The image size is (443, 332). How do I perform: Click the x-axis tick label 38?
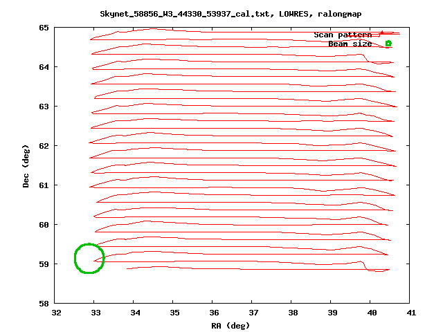coord(293,313)
